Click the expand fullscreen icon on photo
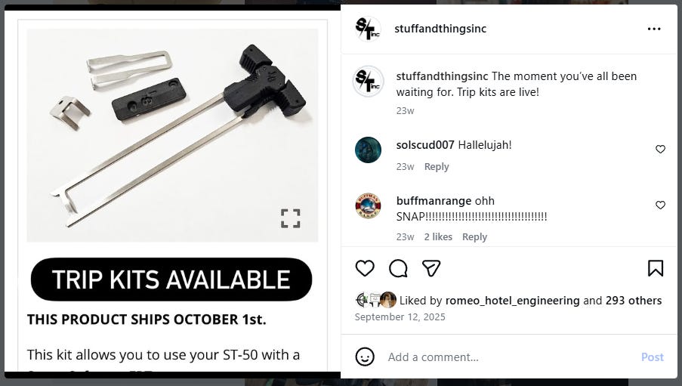682x386 pixels. tap(291, 218)
